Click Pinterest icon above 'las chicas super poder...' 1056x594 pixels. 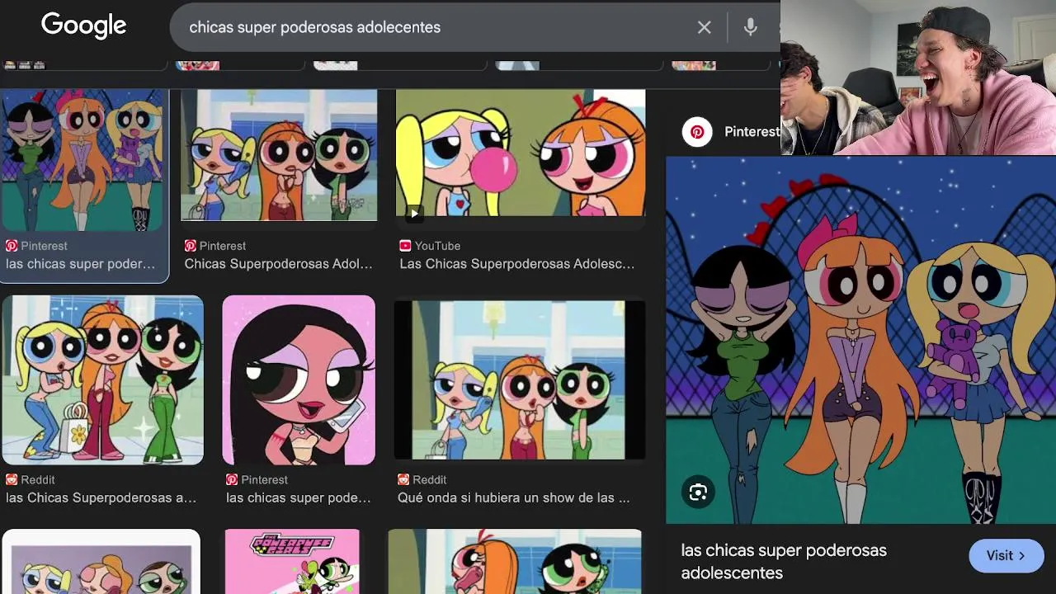(12, 246)
